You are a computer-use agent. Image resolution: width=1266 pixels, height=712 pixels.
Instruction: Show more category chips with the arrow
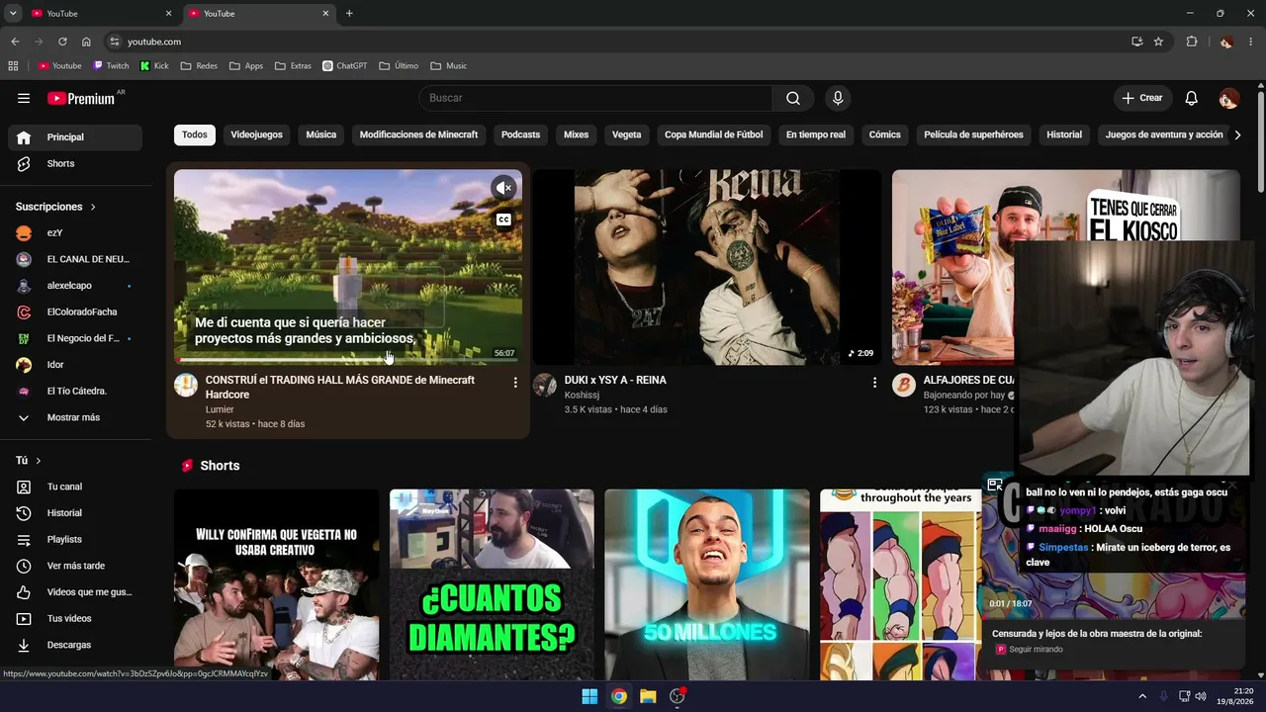pyautogui.click(x=1236, y=134)
